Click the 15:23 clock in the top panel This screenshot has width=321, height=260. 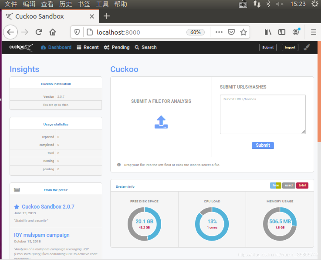(x=298, y=4)
